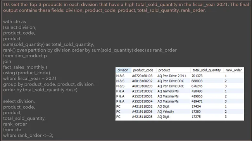Click the sum(sold_quantity) as total_sold_quantity line

tap(48, 44)
